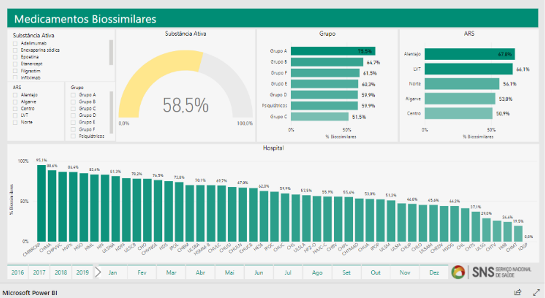Filter by the Dez month button
Screen dimensions: 545x298
point(434,273)
